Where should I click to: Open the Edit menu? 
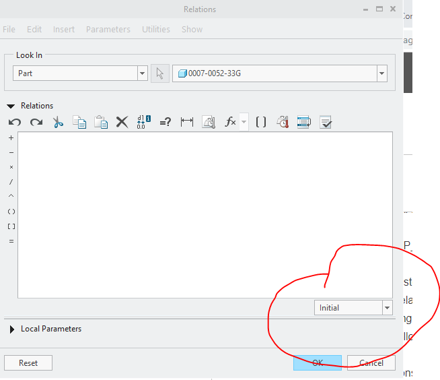tap(34, 29)
